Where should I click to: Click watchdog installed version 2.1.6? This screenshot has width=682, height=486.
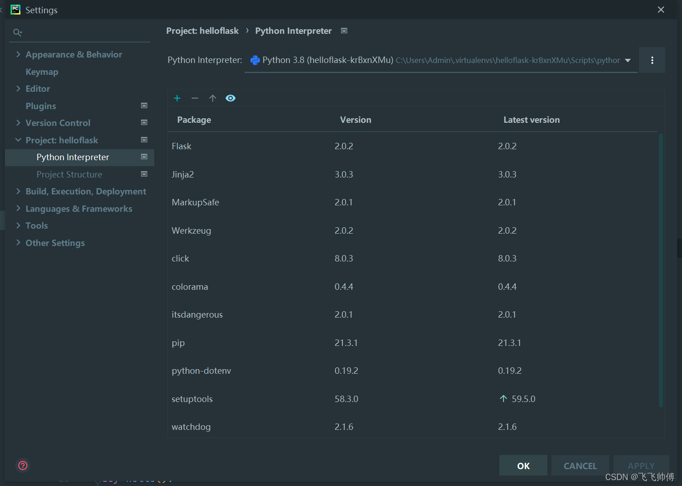(344, 427)
